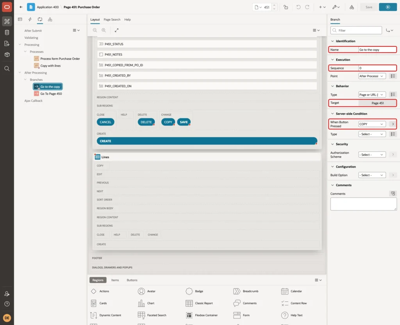This screenshot has height=325, width=400.
Task: Open the layout options menu
Action: tap(316, 30)
